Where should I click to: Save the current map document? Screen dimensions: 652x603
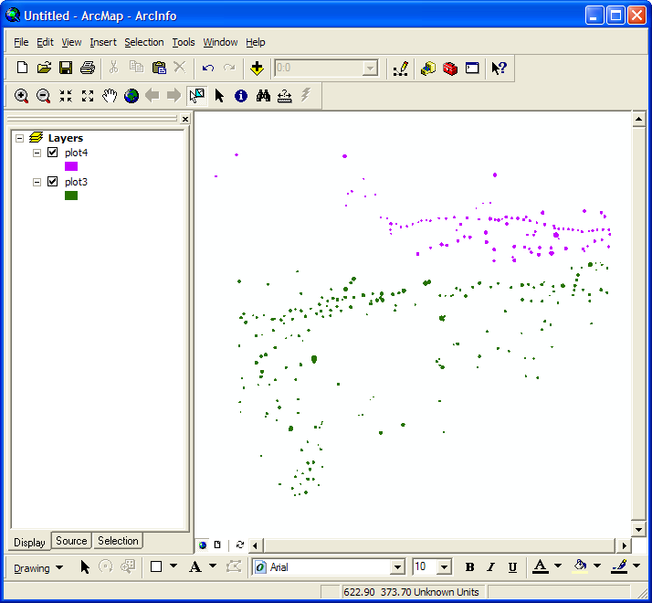[x=66, y=68]
